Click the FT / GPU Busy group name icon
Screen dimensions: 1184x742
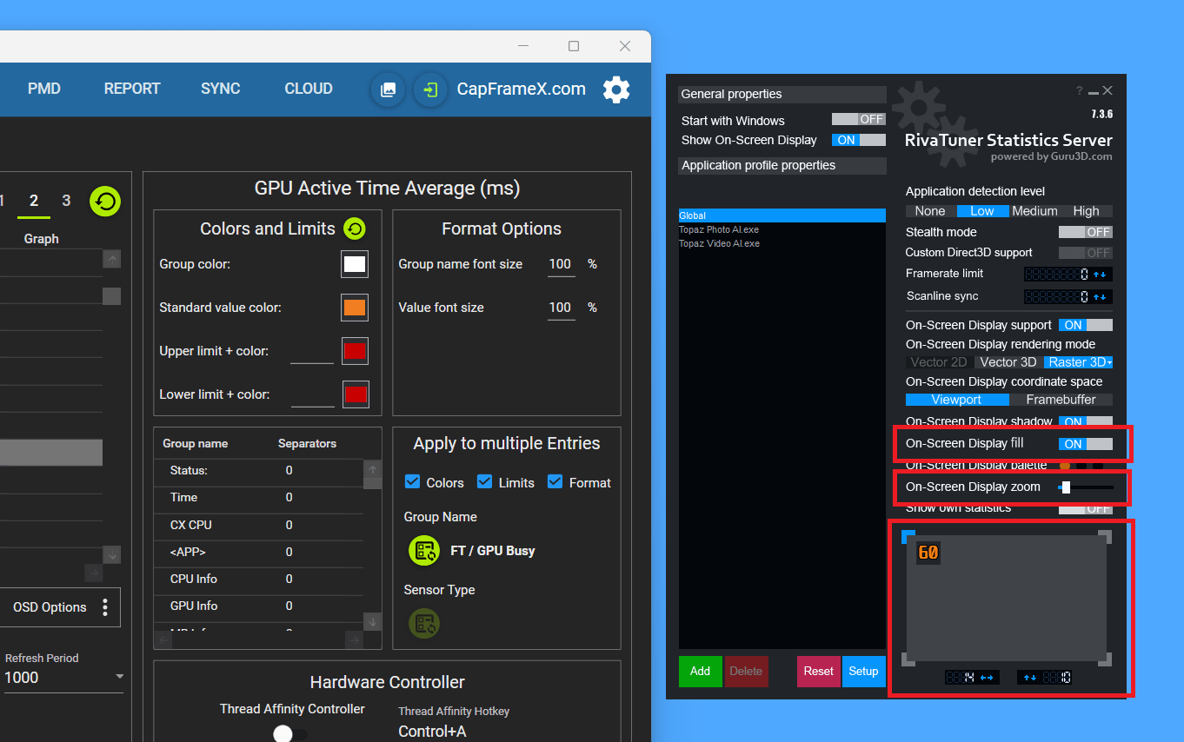[424, 550]
